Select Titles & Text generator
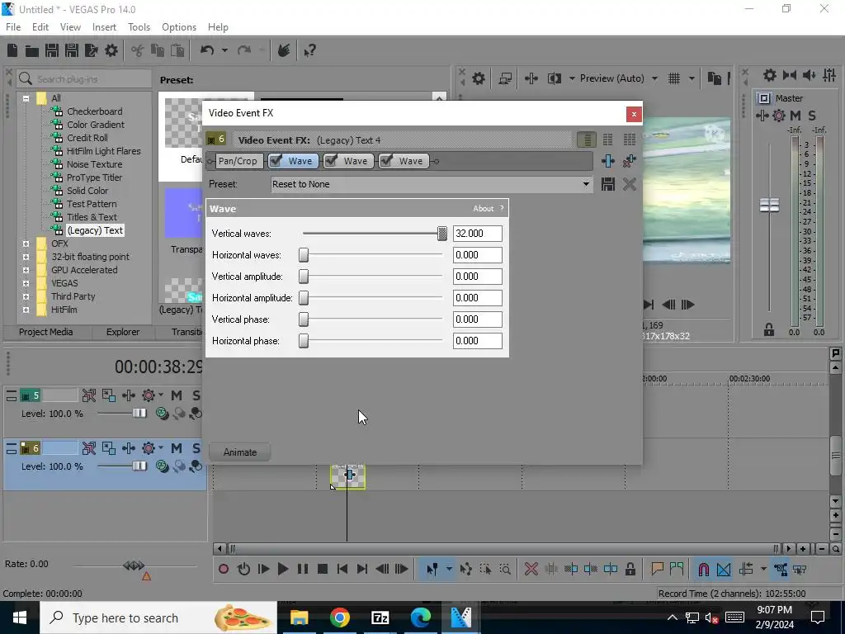The width and height of the screenshot is (845, 634). pyautogui.click(x=92, y=217)
